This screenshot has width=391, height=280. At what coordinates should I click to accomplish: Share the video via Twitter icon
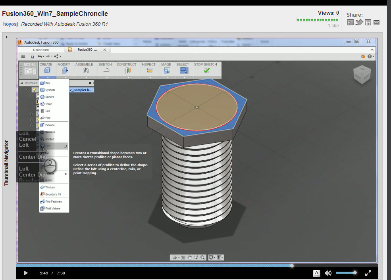click(358, 23)
